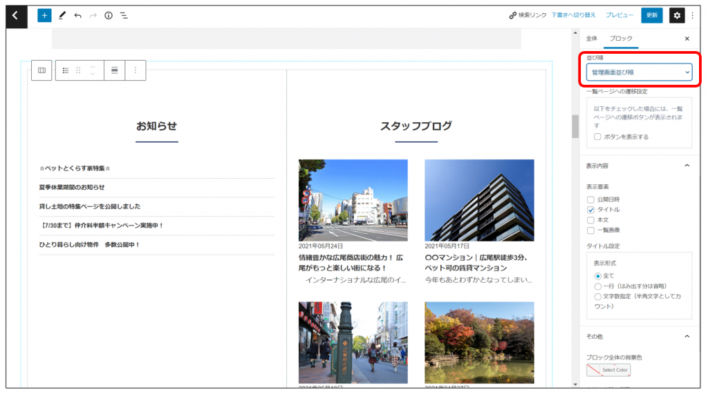Select the 一行 display radio option
The image size is (708, 394).
[598, 286]
